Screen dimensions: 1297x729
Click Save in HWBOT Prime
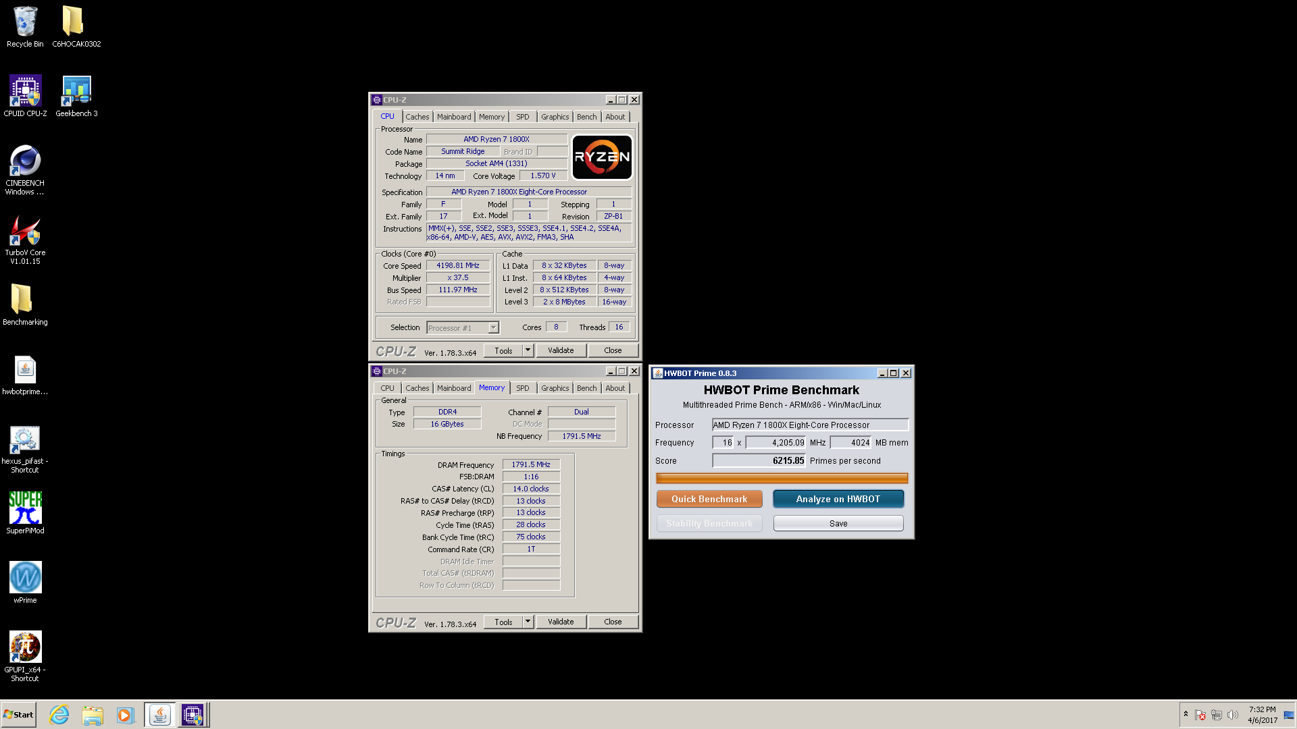838,523
